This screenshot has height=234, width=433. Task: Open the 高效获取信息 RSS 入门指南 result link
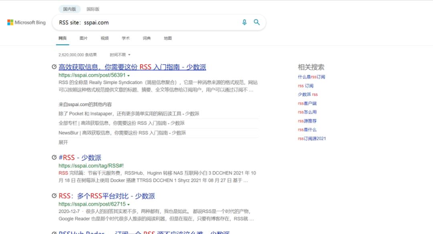(132, 67)
